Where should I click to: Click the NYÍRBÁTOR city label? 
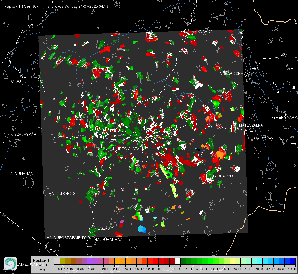pos(222,176)
